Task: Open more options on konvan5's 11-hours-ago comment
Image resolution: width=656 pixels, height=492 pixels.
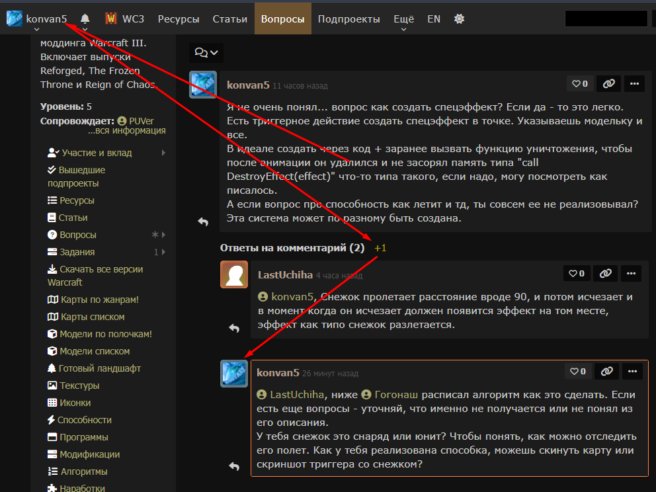Action: pyautogui.click(x=635, y=84)
